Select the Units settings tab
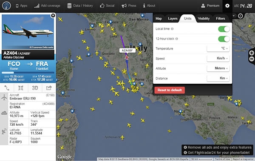 coord(187,19)
